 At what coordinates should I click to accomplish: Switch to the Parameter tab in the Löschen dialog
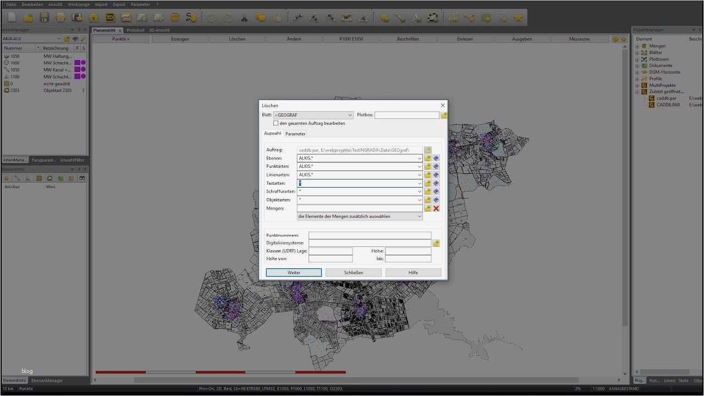pos(295,133)
